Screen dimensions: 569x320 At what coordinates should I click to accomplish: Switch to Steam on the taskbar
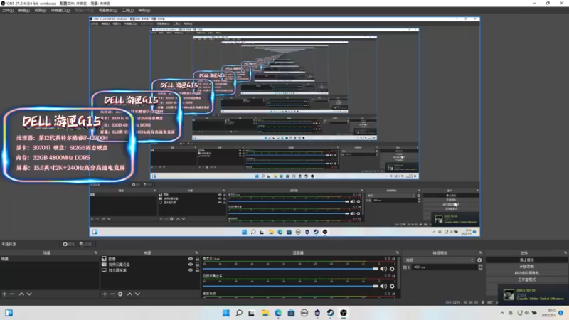330,313
